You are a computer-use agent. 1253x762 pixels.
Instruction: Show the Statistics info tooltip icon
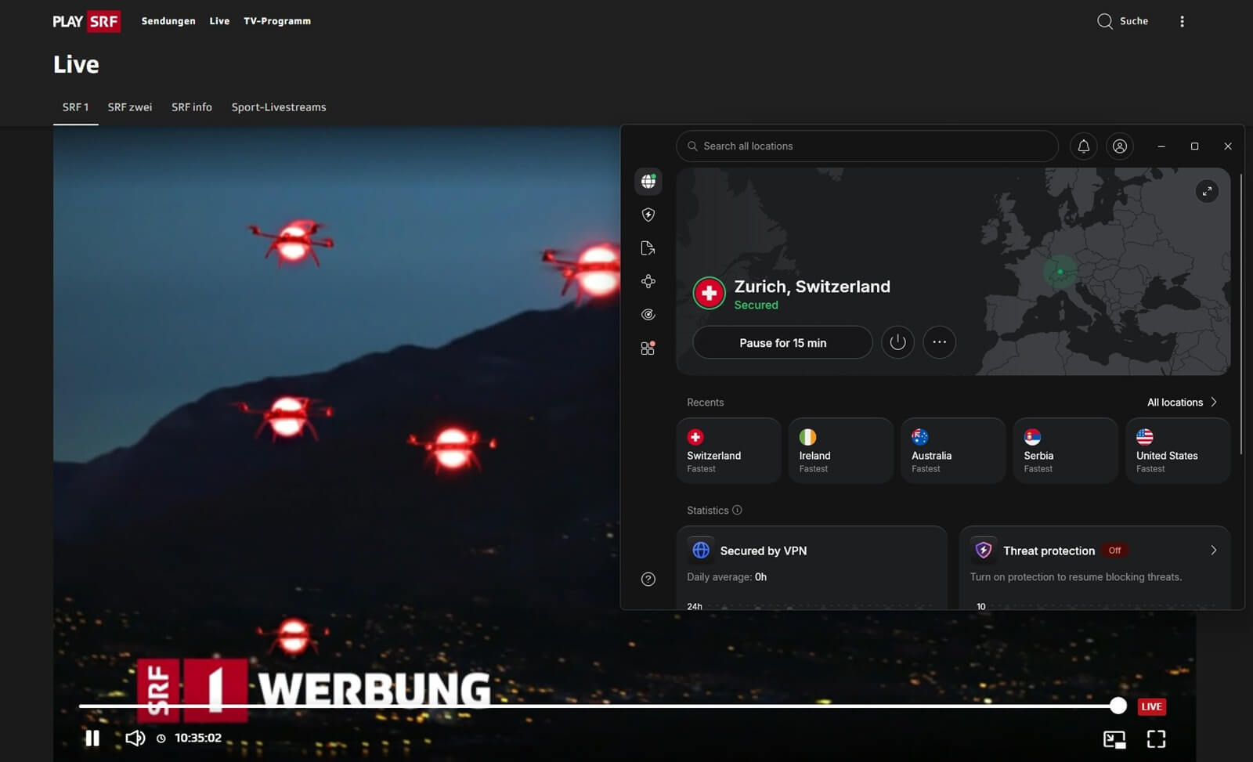[x=737, y=510]
